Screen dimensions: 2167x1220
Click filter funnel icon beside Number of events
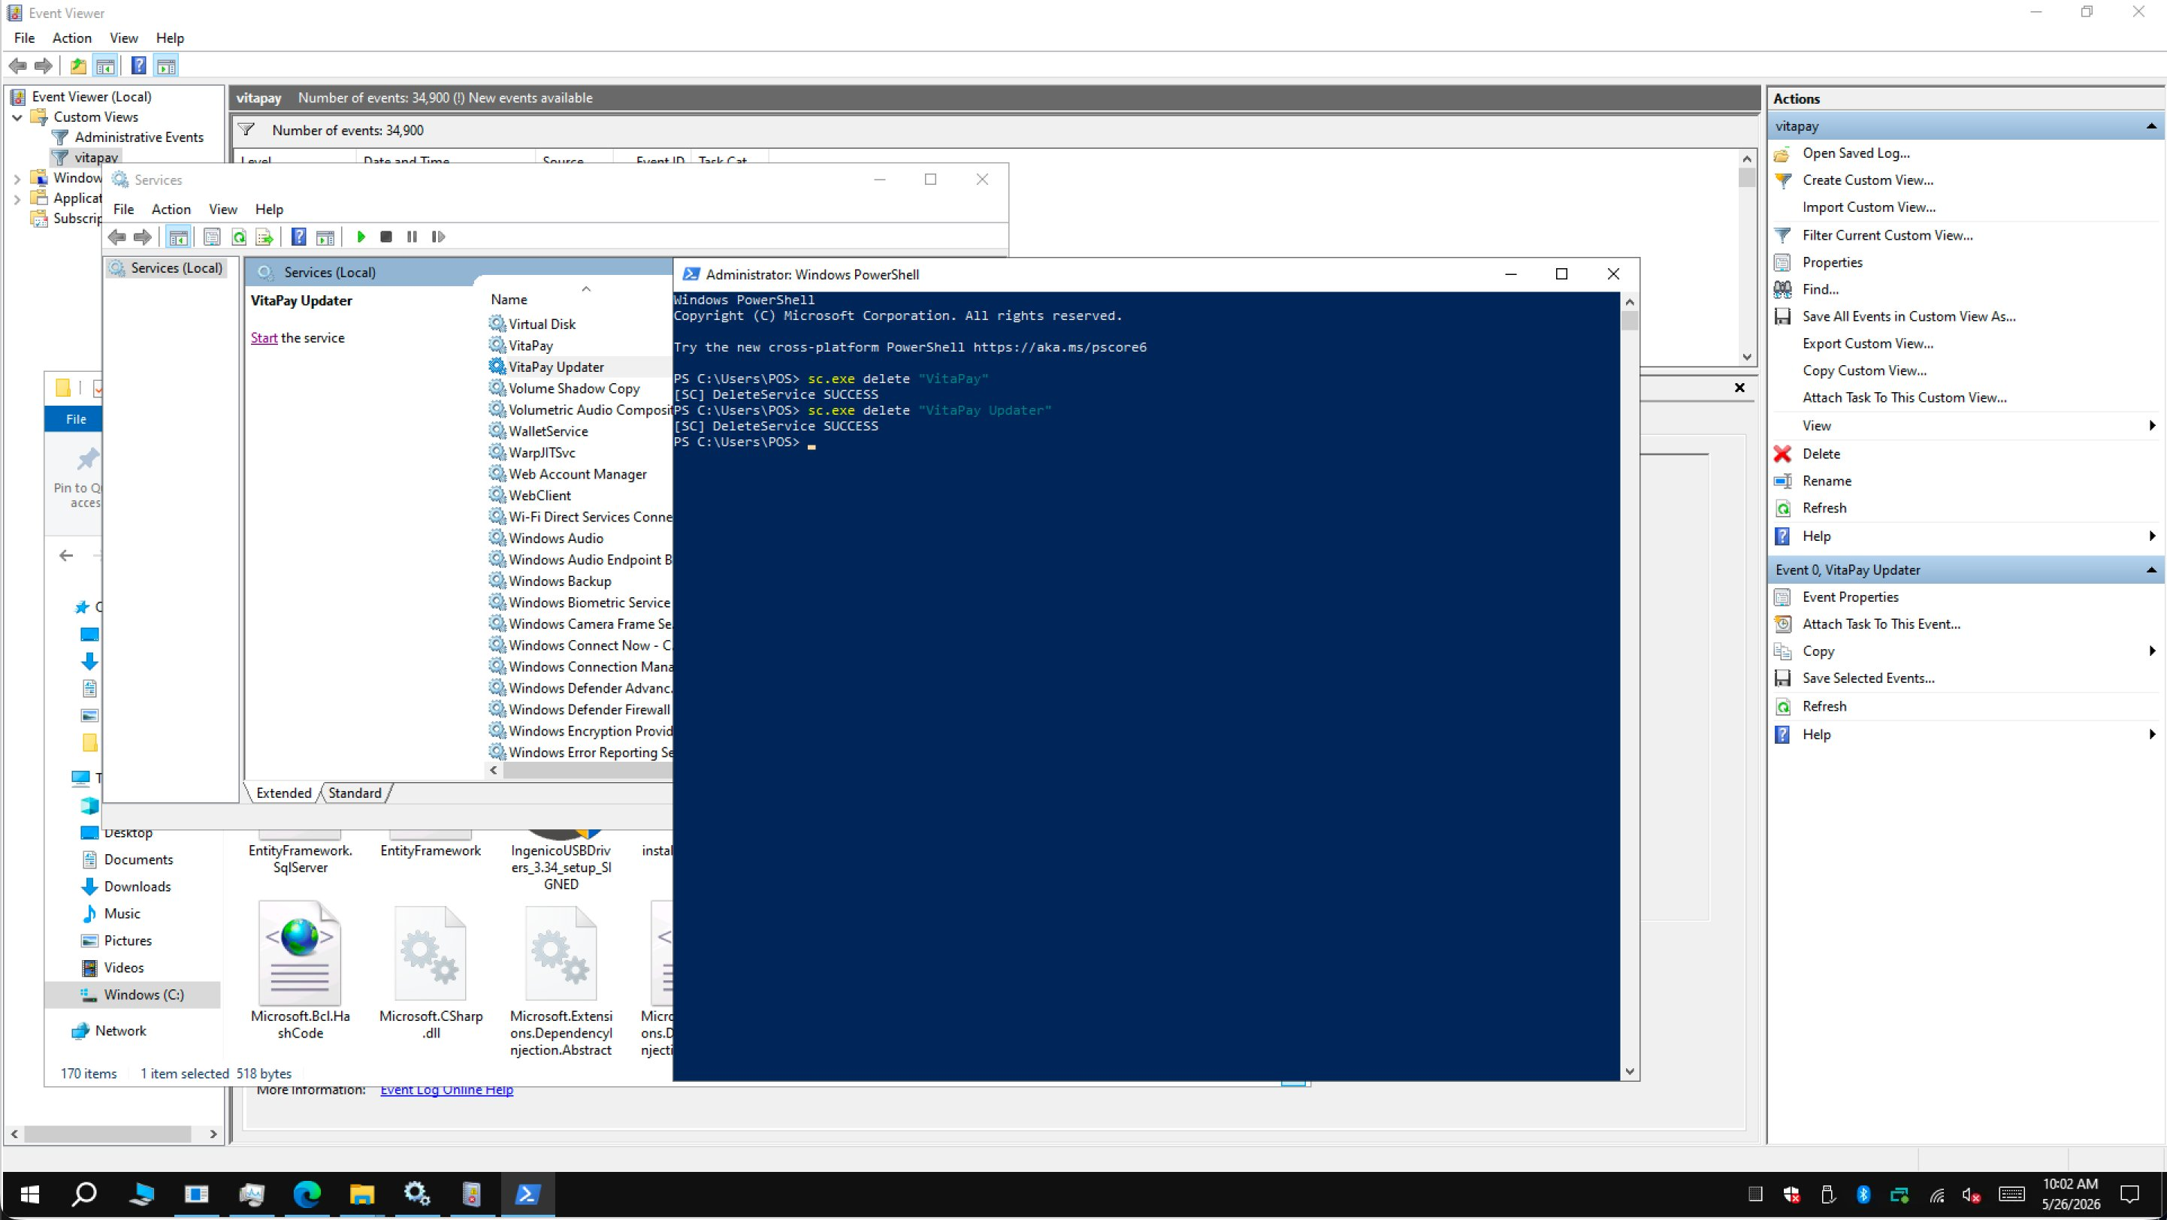(x=246, y=129)
